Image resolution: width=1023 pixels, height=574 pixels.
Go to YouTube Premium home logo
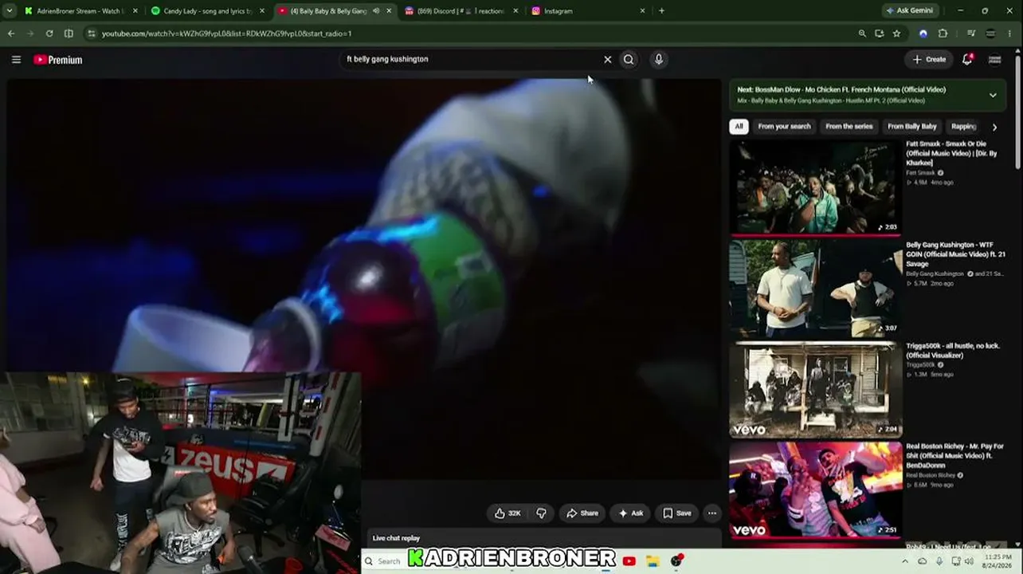coord(58,60)
